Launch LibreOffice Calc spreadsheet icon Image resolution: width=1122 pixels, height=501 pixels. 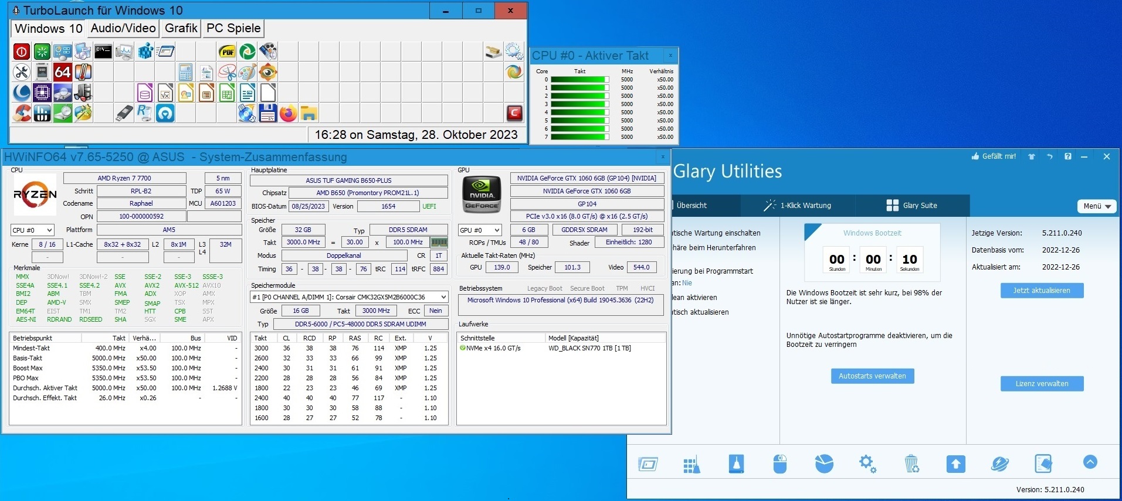pos(227,93)
